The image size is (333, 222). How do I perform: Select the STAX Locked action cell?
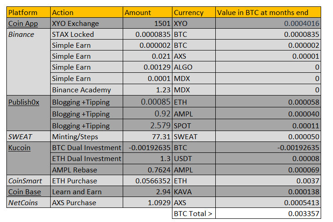(x=87, y=34)
